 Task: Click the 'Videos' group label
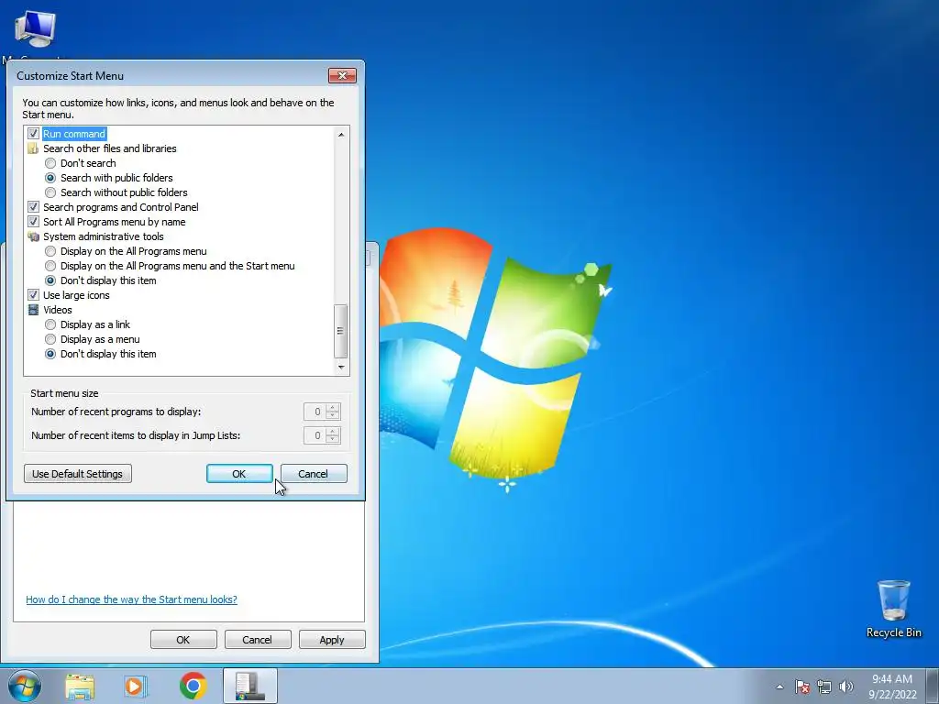(x=58, y=310)
